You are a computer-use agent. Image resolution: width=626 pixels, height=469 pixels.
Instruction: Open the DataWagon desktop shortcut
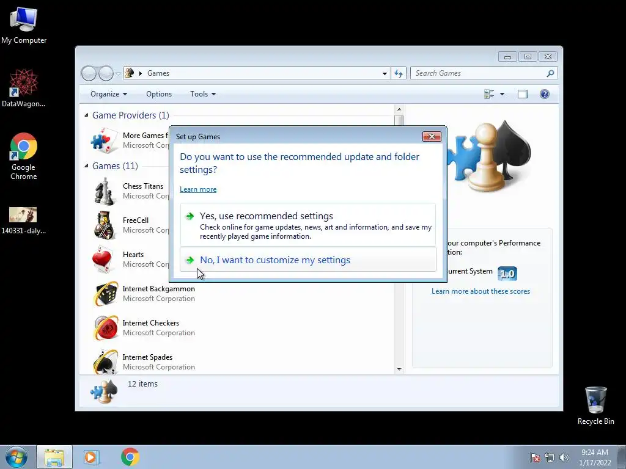24,88
